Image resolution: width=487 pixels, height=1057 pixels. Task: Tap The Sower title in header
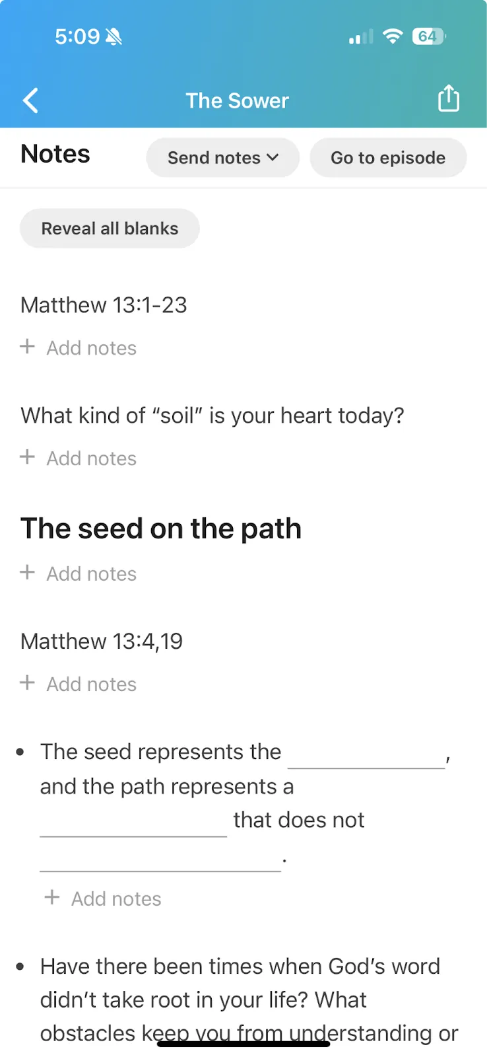pos(237,100)
